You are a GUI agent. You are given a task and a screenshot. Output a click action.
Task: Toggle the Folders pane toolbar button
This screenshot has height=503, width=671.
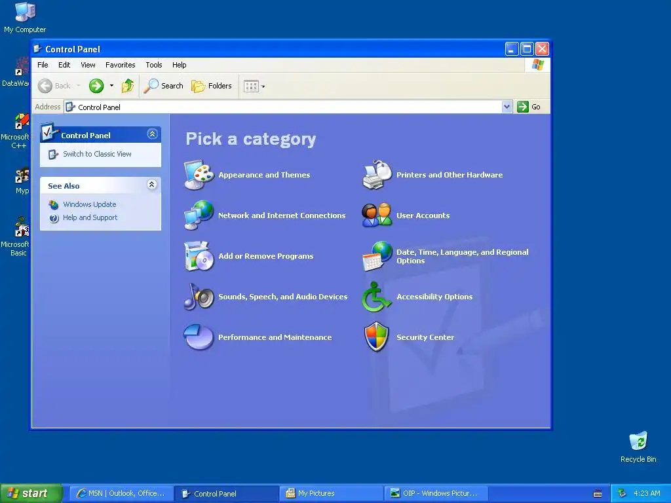212,86
